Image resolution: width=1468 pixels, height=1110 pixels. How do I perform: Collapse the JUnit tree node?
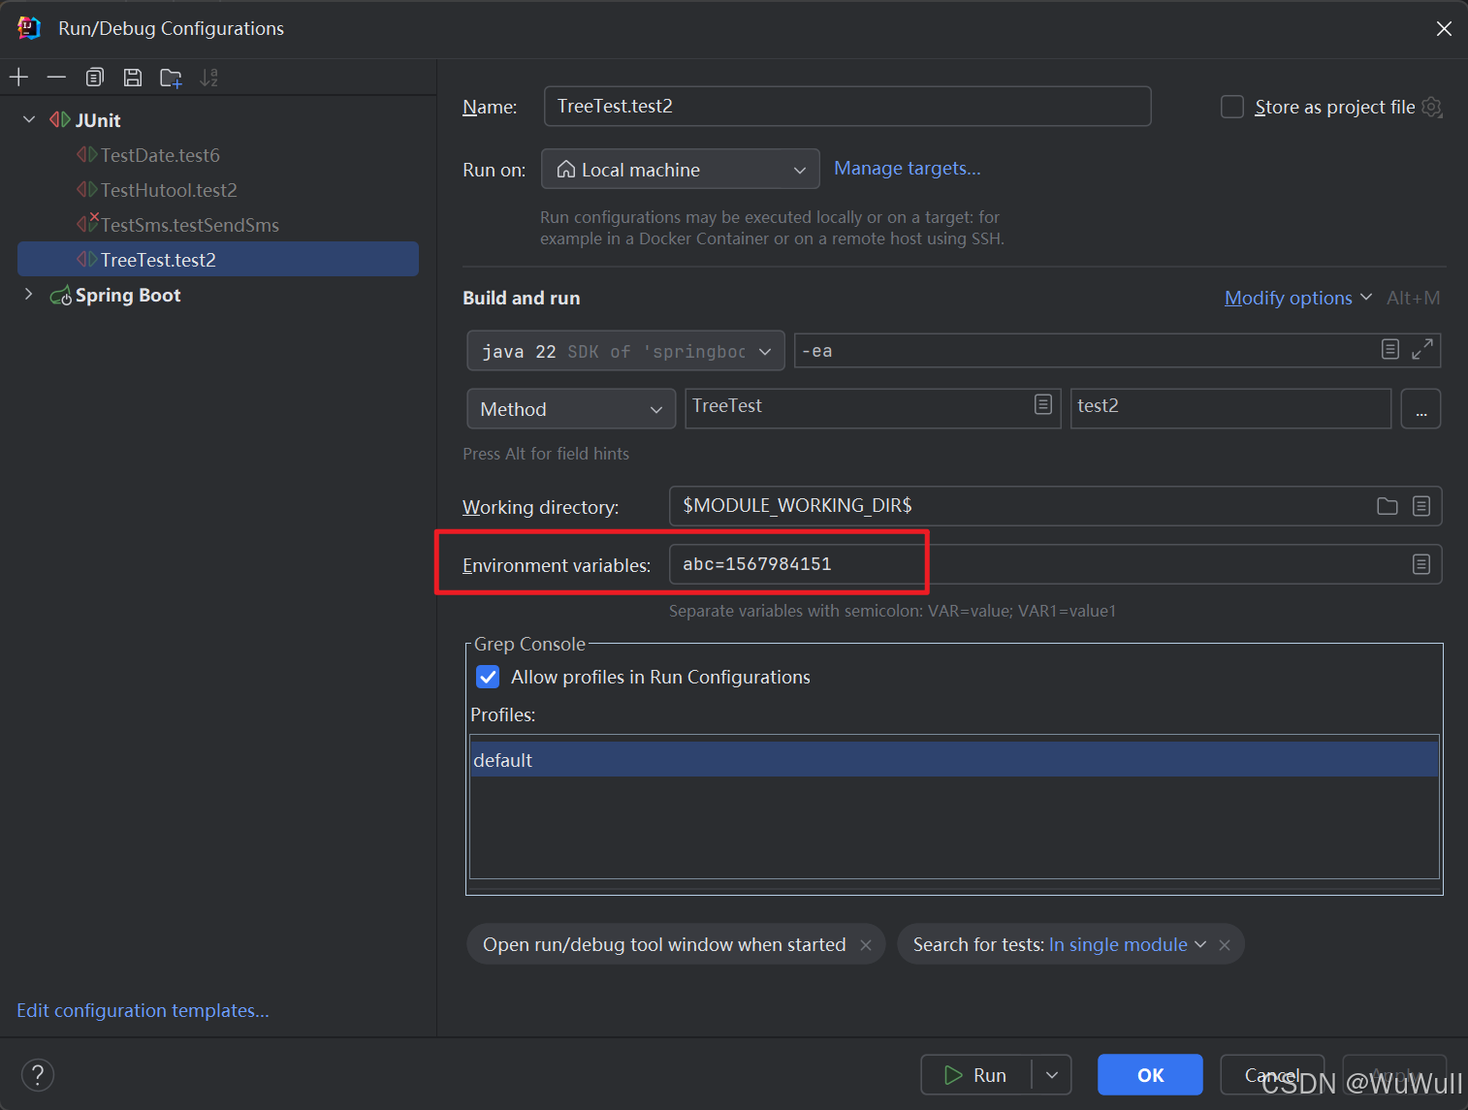point(29,119)
